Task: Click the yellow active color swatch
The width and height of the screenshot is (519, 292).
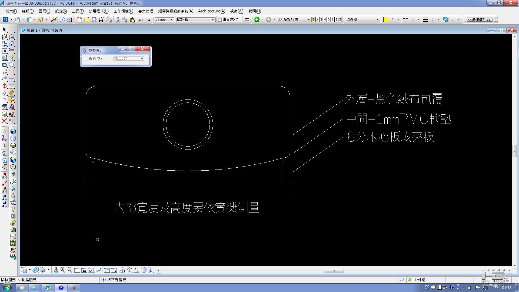Action: [x=386, y=19]
